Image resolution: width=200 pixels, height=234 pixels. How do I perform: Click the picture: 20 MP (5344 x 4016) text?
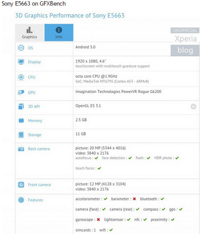pos(100,148)
